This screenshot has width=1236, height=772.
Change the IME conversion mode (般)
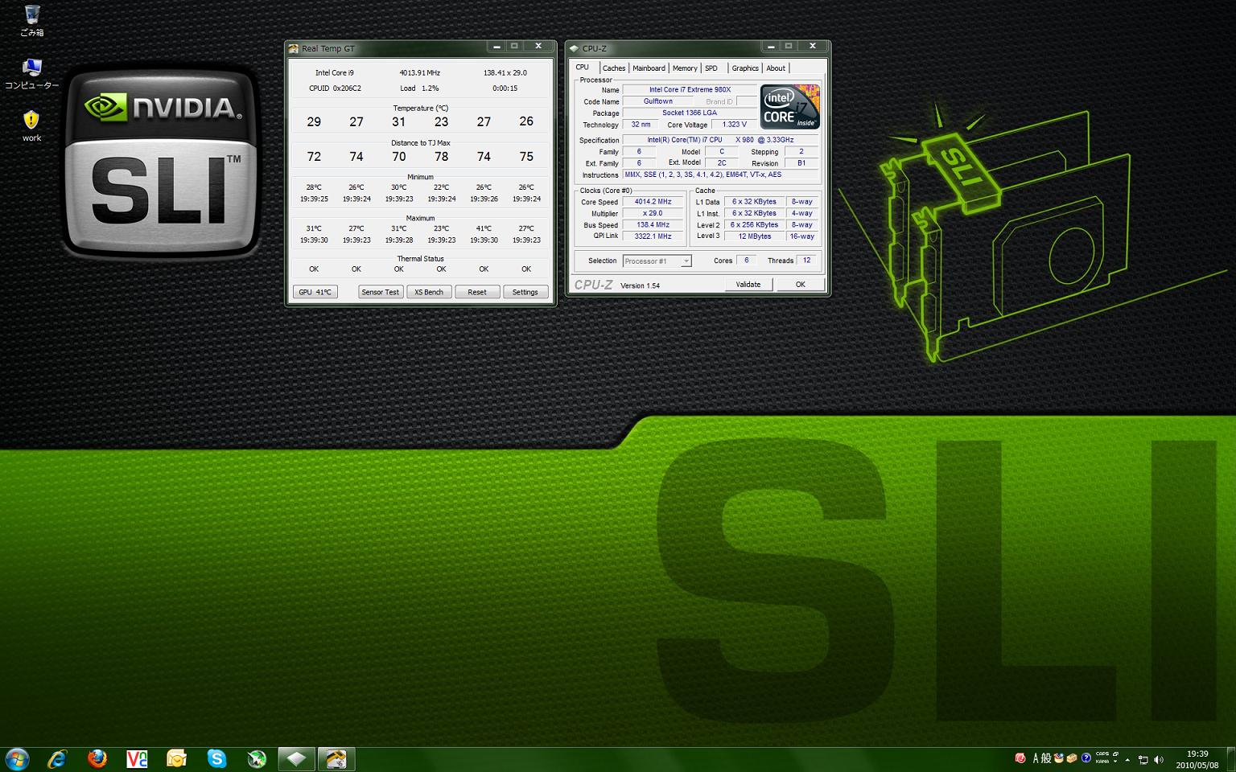click(1046, 758)
